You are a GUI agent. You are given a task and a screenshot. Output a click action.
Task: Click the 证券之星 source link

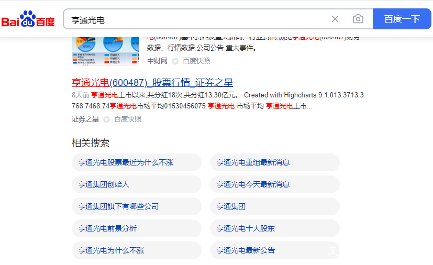coord(85,119)
